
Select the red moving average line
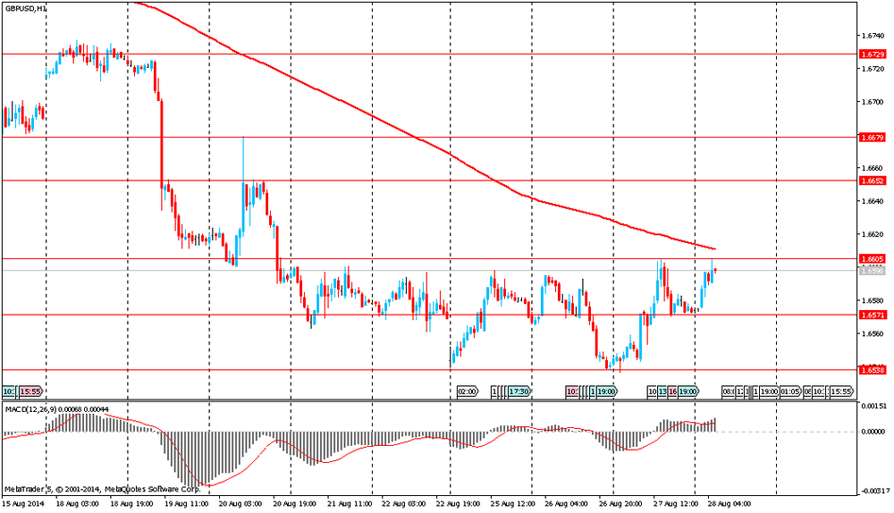(x=358, y=109)
